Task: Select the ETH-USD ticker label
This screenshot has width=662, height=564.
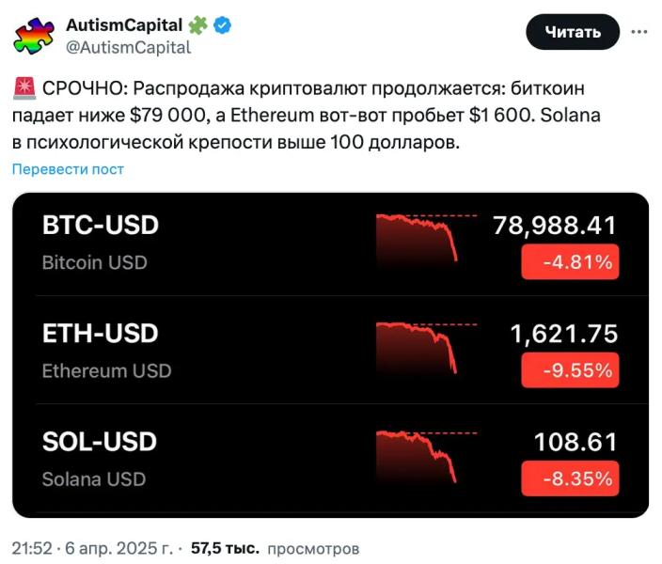Action: (100, 334)
